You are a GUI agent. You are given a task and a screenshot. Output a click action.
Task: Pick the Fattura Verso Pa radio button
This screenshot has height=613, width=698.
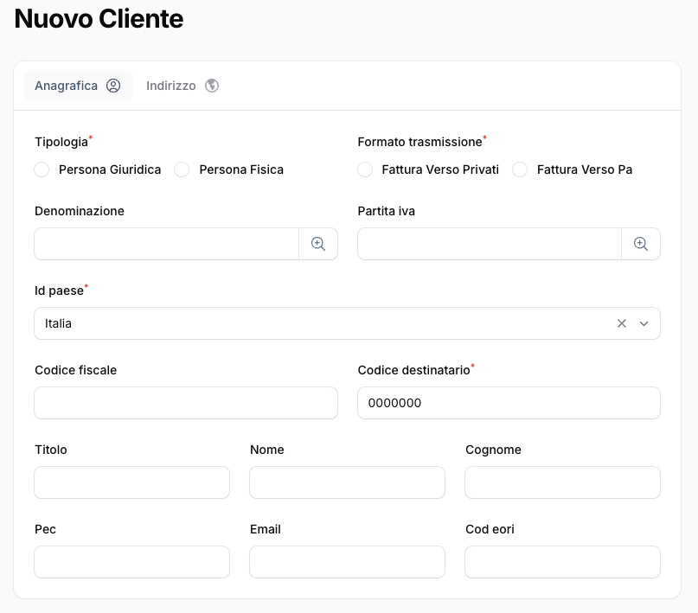point(520,169)
